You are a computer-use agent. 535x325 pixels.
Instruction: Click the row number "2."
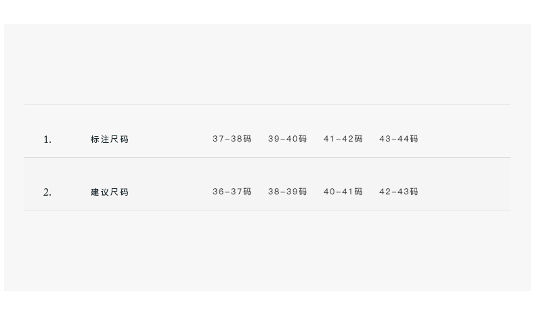(47, 192)
